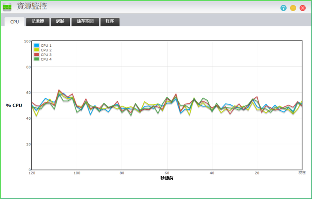Click the red CPU 3 legend swatch

36,54
